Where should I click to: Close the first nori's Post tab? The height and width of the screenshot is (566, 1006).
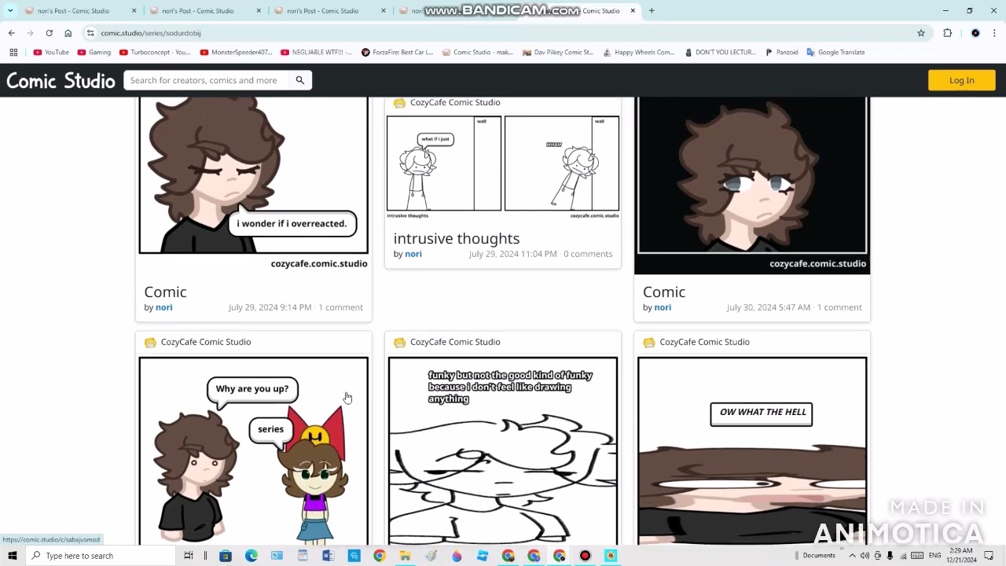(134, 11)
